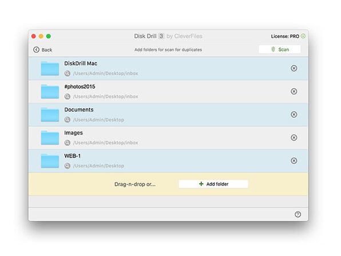Click the Documents folder name
The height and width of the screenshot is (256, 341).
click(79, 110)
